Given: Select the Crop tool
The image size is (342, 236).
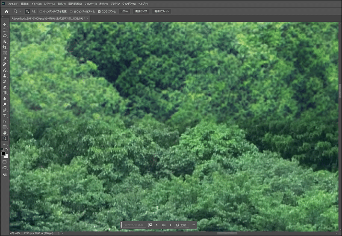Looking at the screenshot, I should point(5,47).
